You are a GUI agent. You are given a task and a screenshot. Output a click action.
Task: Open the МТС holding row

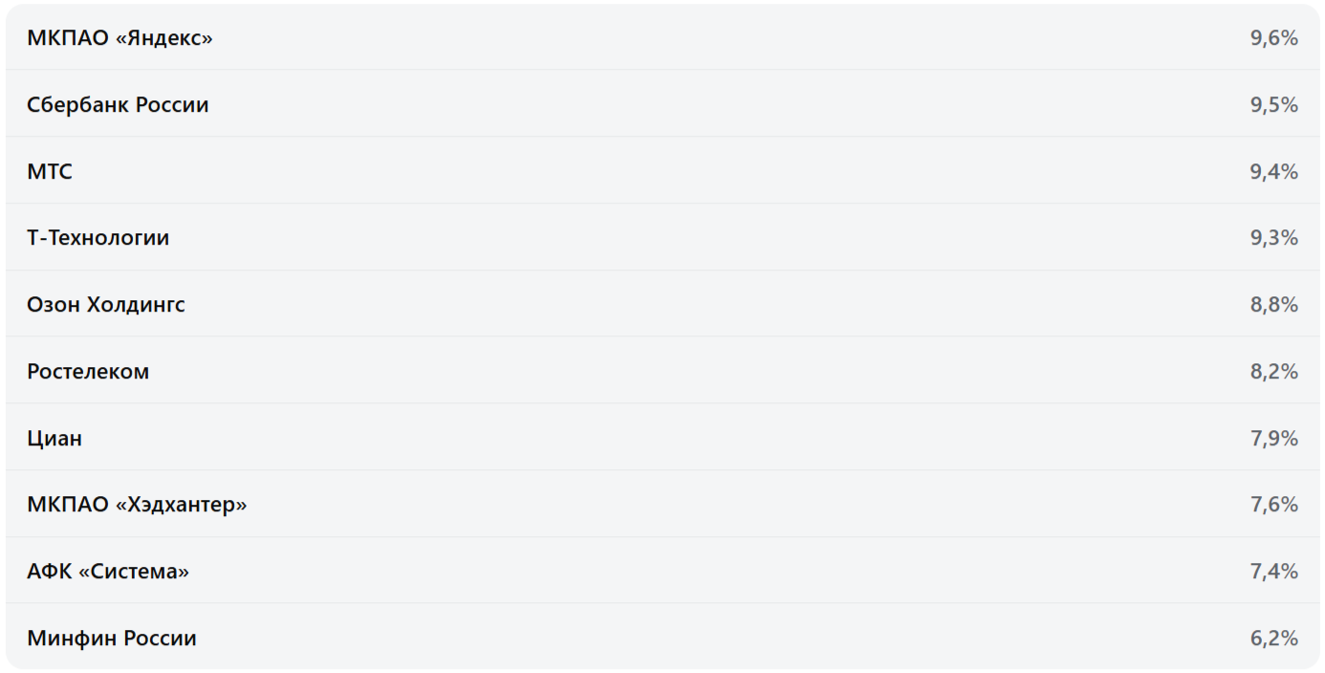(50, 172)
